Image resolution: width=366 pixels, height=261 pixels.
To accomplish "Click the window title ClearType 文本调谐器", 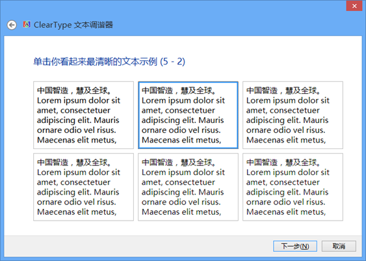I will [73, 25].
